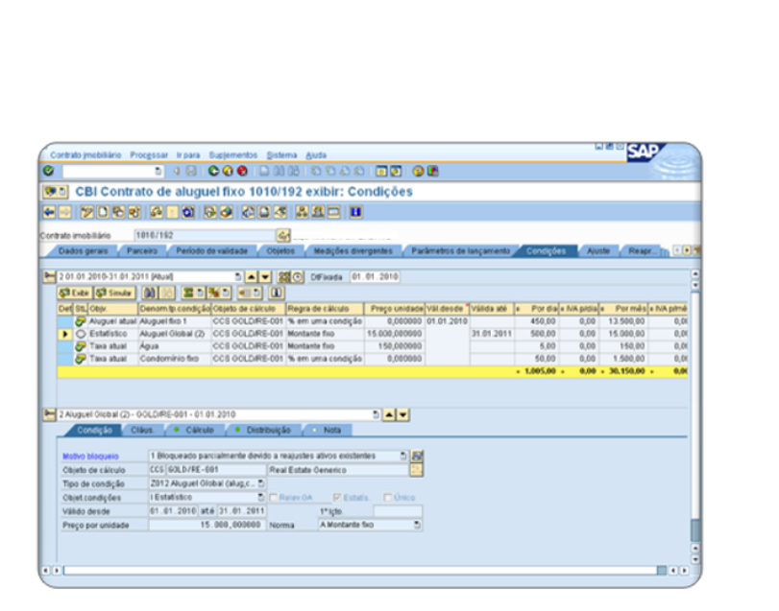Screen dimensions: 779x611
Task: Click the green Enter checkmark icon
Action: click(48, 171)
